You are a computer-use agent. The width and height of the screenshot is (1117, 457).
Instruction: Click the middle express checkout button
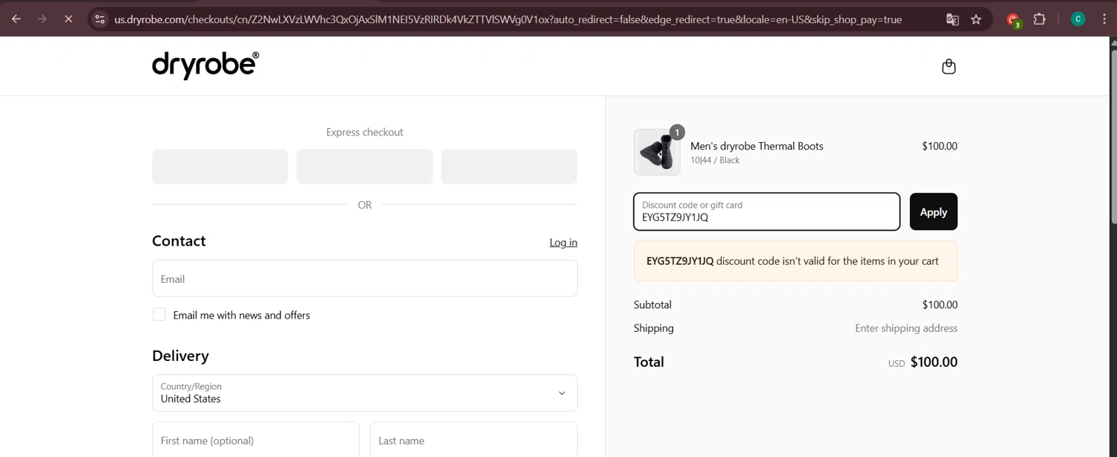365,167
